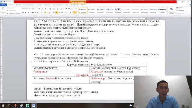Viewport: 192px width, 108px height.
Task: Expand the styles gallery more arrow
Action: (167, 13)
